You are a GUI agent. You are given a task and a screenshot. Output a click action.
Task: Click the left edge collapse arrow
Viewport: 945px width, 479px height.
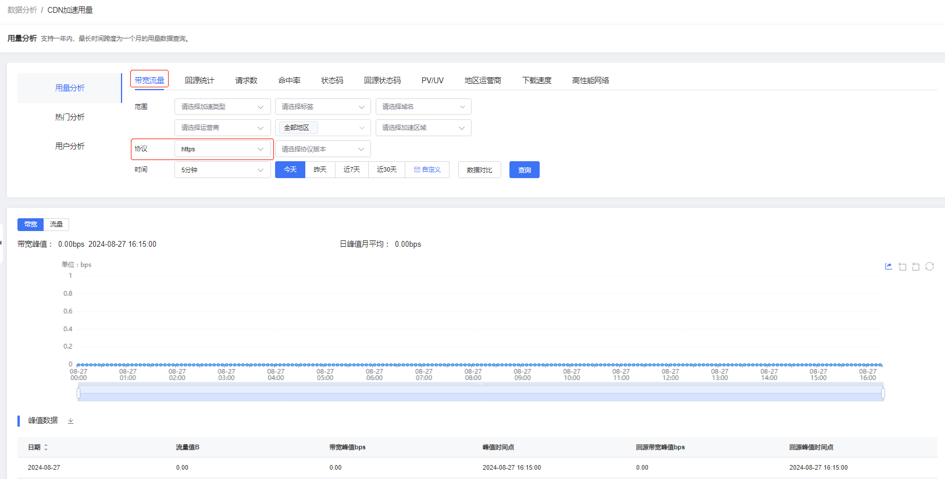[x=1, y=243]
